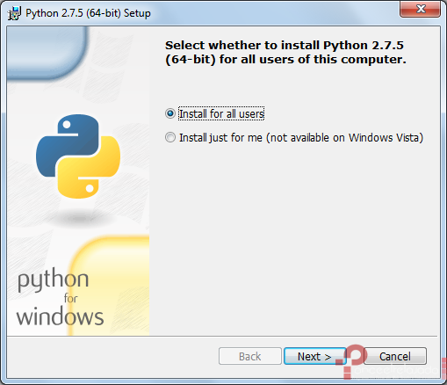
Task: Click the blue rounded square banner decoration
Action: 47,53
